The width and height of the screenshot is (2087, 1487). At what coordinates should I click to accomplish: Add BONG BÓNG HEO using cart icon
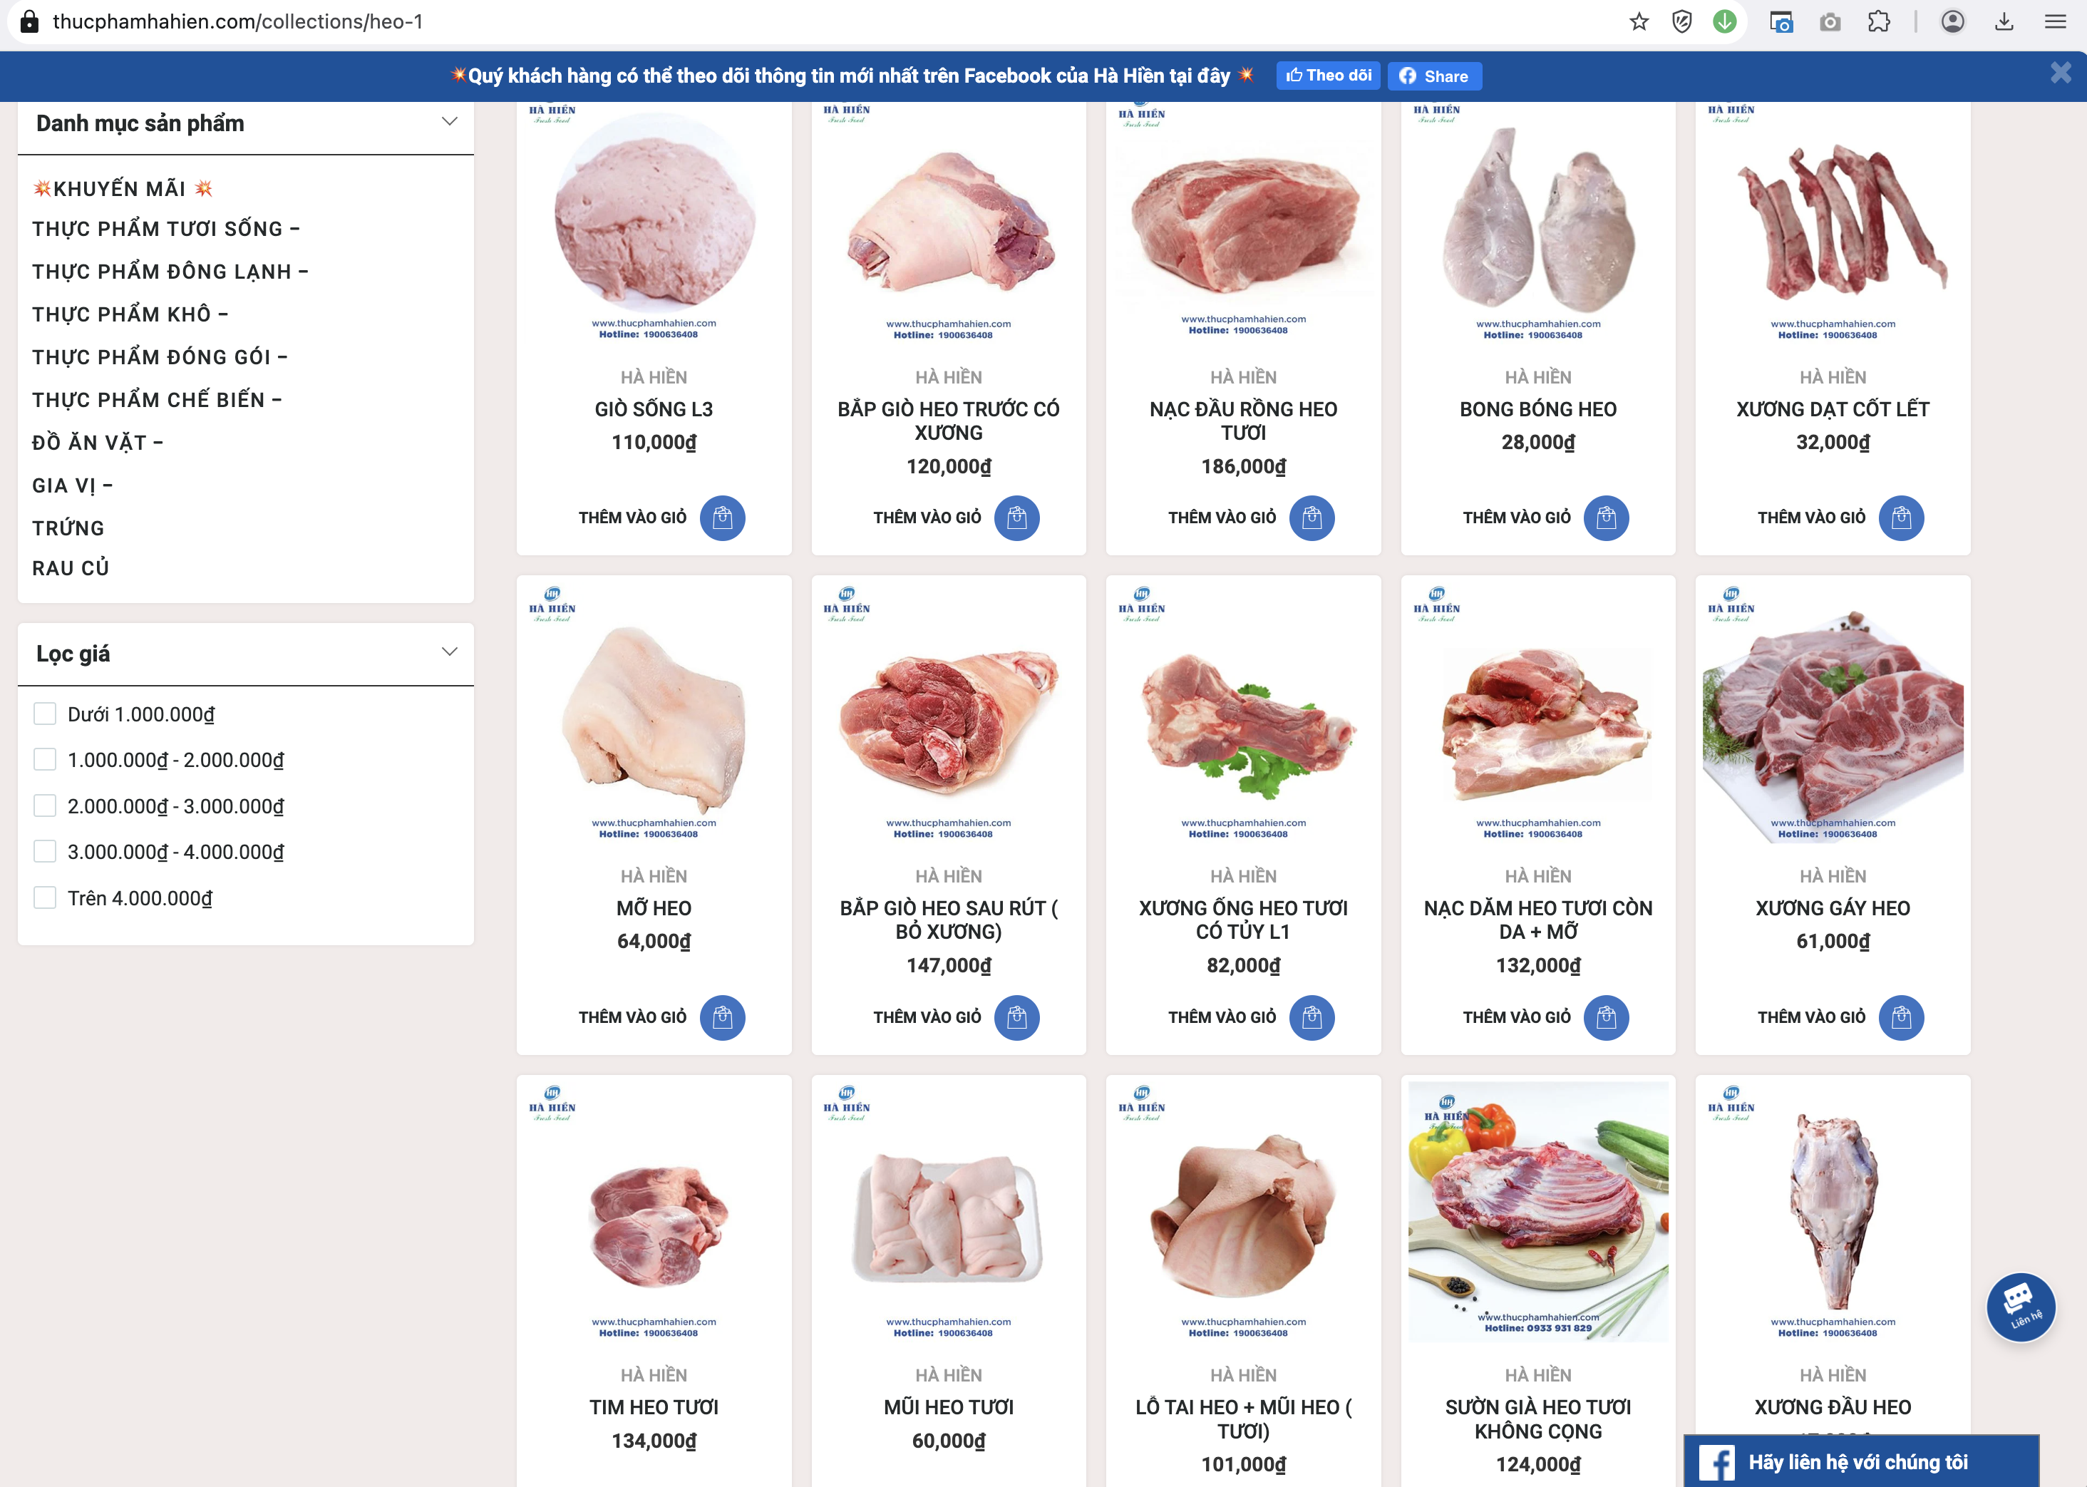(x=1606, y=518)
